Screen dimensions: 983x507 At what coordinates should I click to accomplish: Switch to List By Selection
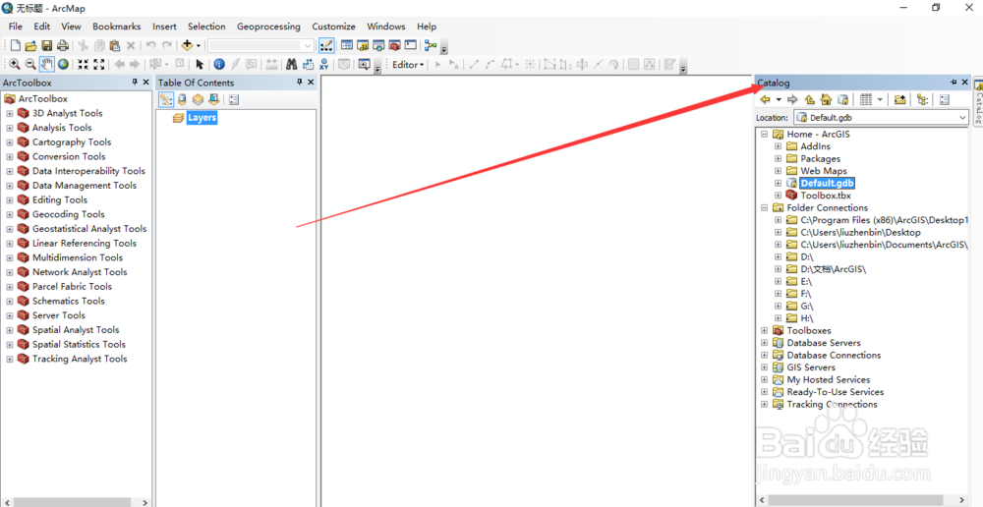(213, 99)
